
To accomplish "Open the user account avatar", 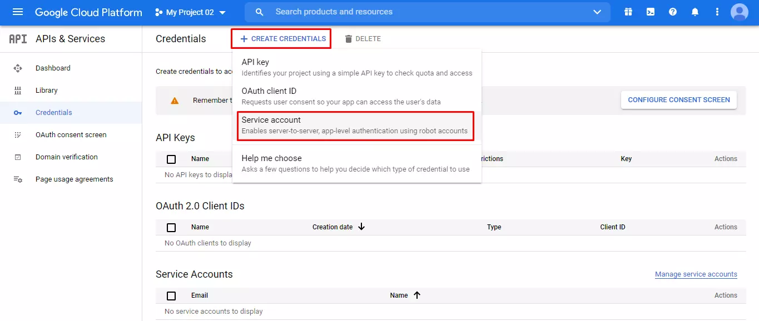I will 740,12.
